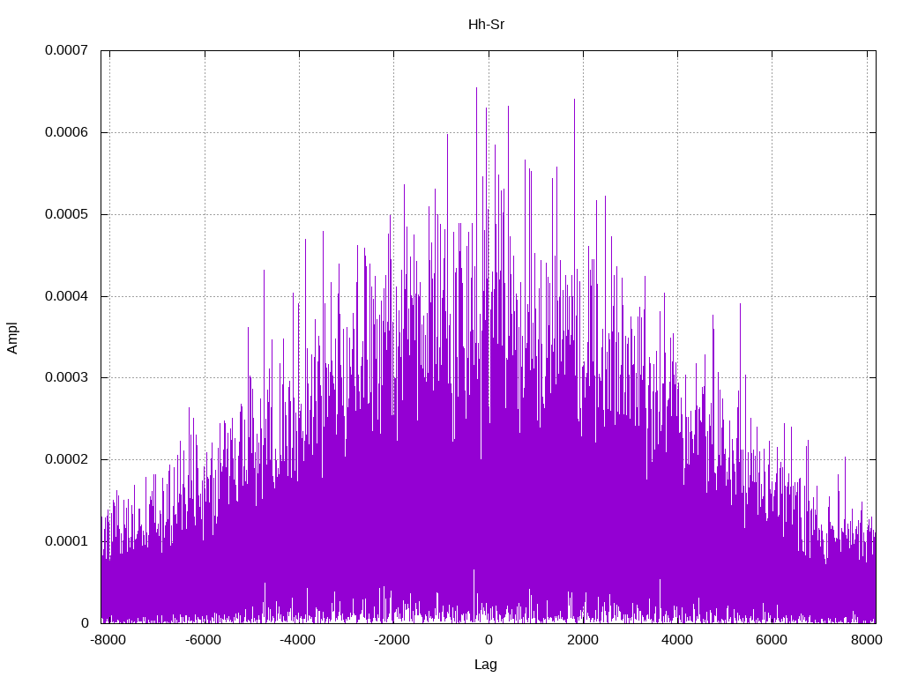Viewport: 903px width, 677px height.
Task: Click the y-axis value '0.0004'
Action: click(x=67, y=296)
